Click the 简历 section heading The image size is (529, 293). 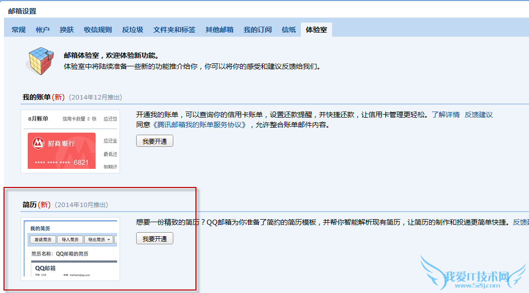pyautogui.click(x=29, y=205)
